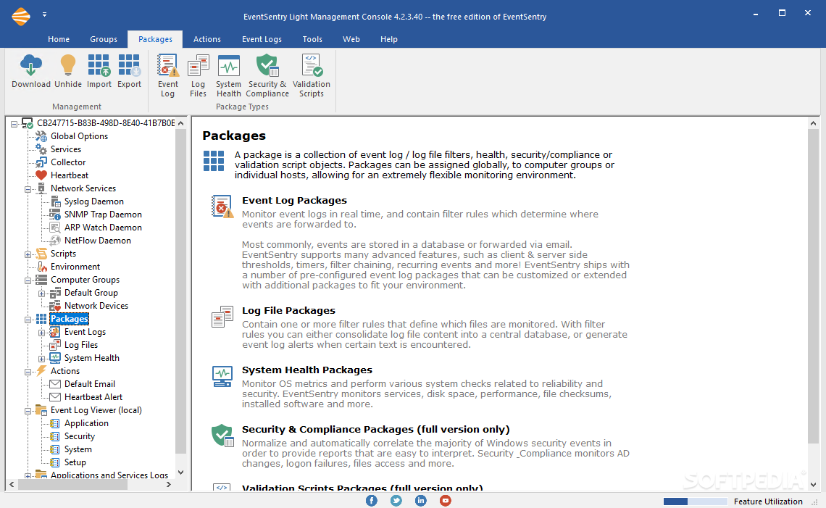This screenshot has width=826, height=508.
Task: Click the EventSentry application logo
Action: [21, 16]
